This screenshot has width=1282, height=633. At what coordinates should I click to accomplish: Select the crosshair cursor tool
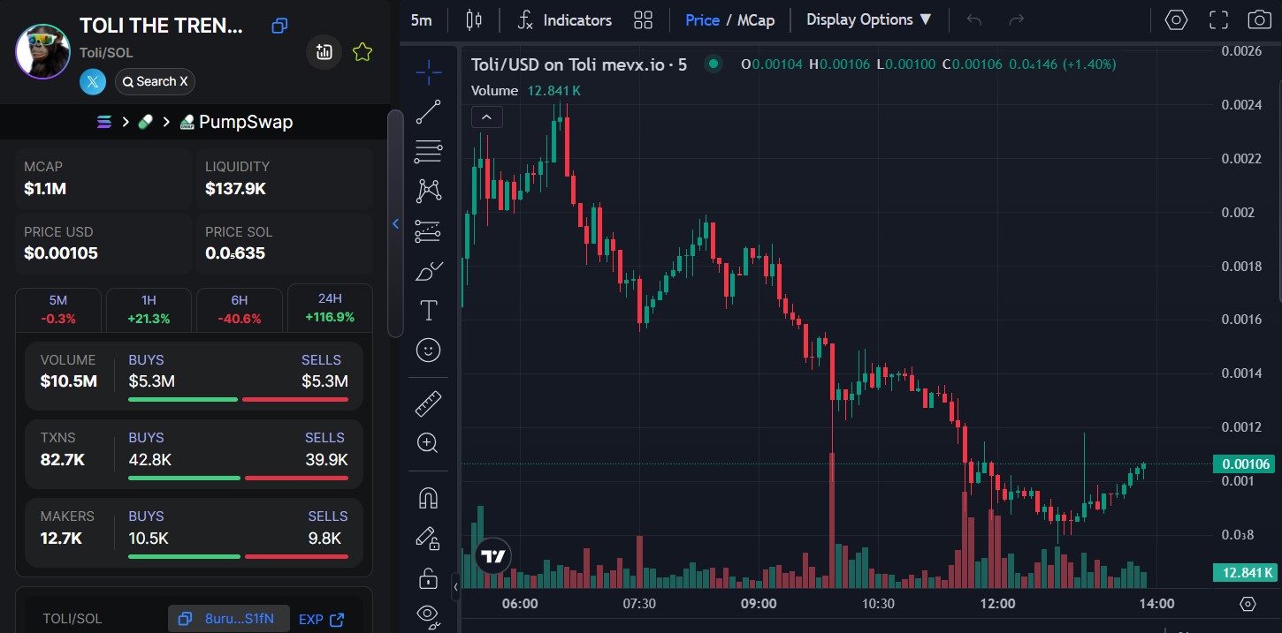(429, 72)
